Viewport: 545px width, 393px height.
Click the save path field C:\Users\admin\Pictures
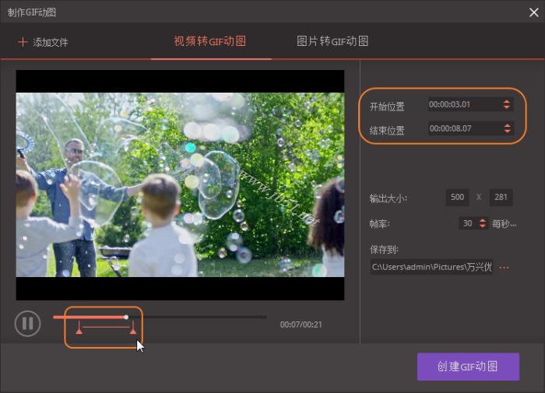(431, 267)
